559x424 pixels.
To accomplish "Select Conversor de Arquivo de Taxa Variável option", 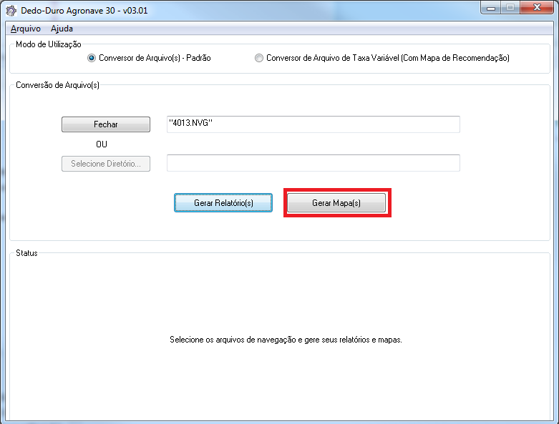I will click(381, 58).
